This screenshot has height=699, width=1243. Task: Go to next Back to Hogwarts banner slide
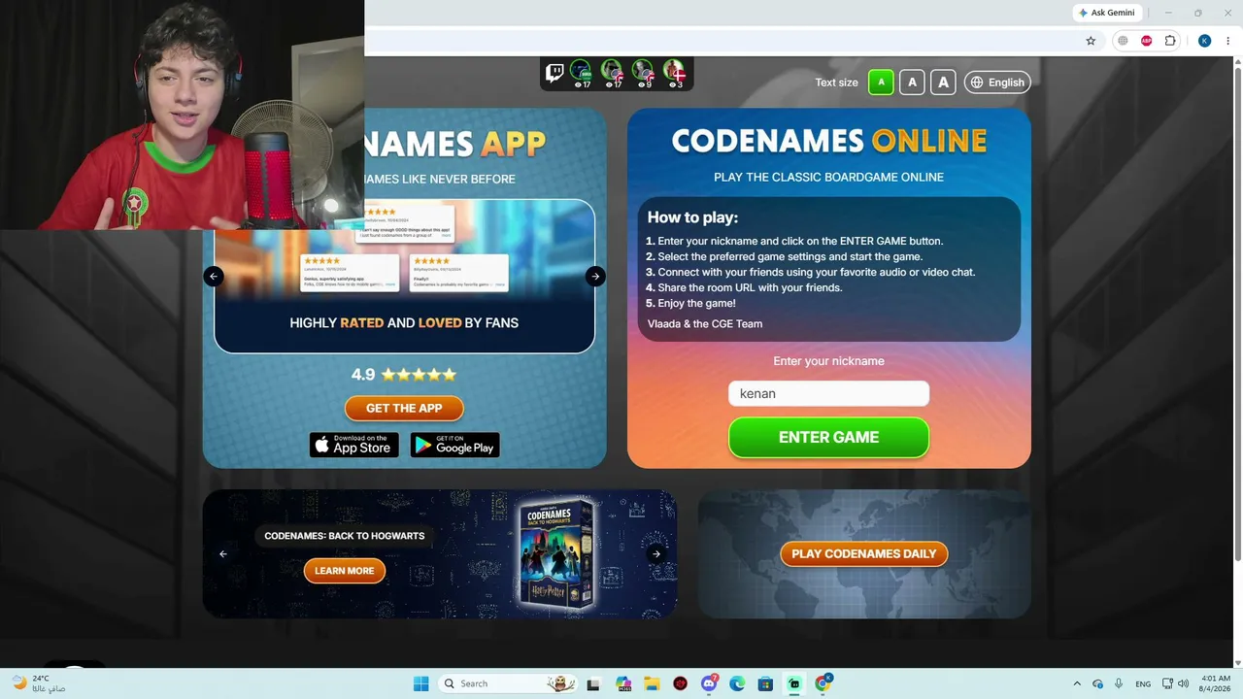(x=656, y=554)
